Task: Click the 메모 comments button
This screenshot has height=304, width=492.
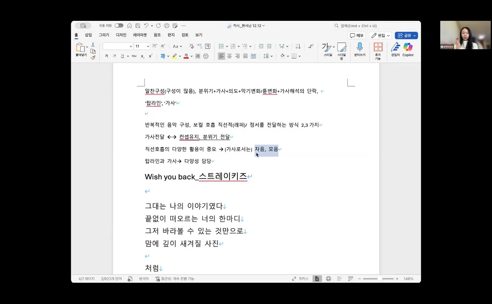Action: coord(357,35)
